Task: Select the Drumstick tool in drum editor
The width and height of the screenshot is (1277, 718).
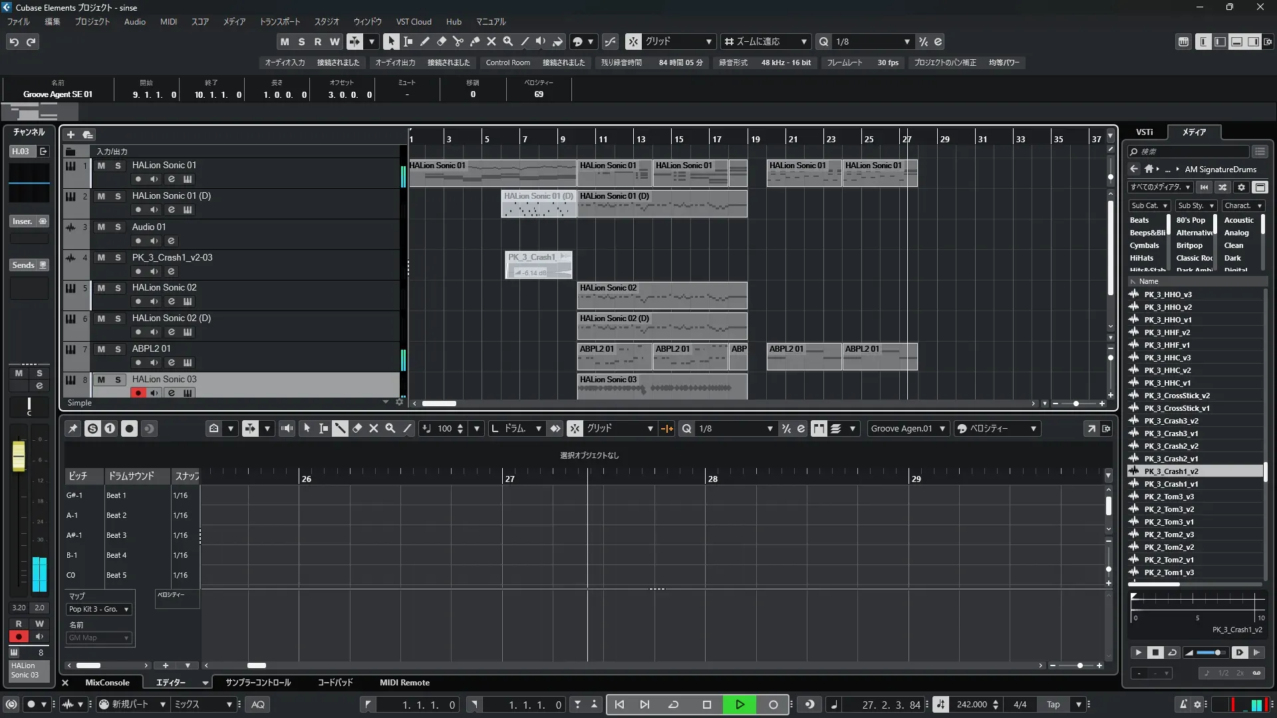Action: [x=340, y=429]
